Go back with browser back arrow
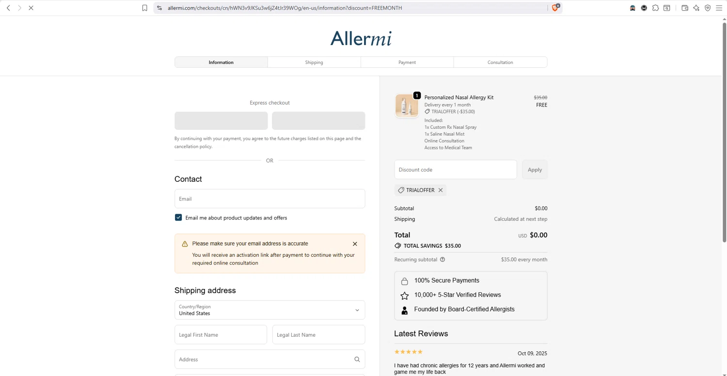727x376 pixels. 8,8
